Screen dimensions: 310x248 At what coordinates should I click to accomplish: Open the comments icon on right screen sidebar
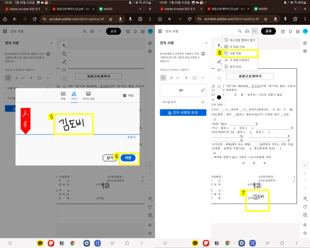click(x=305, y=43)
